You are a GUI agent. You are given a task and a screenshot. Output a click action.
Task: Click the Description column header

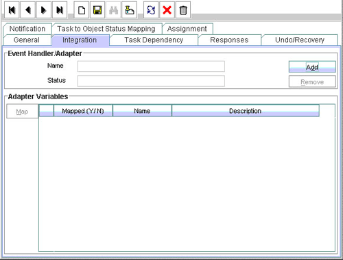pyautogui.click(x=246, y=111)
